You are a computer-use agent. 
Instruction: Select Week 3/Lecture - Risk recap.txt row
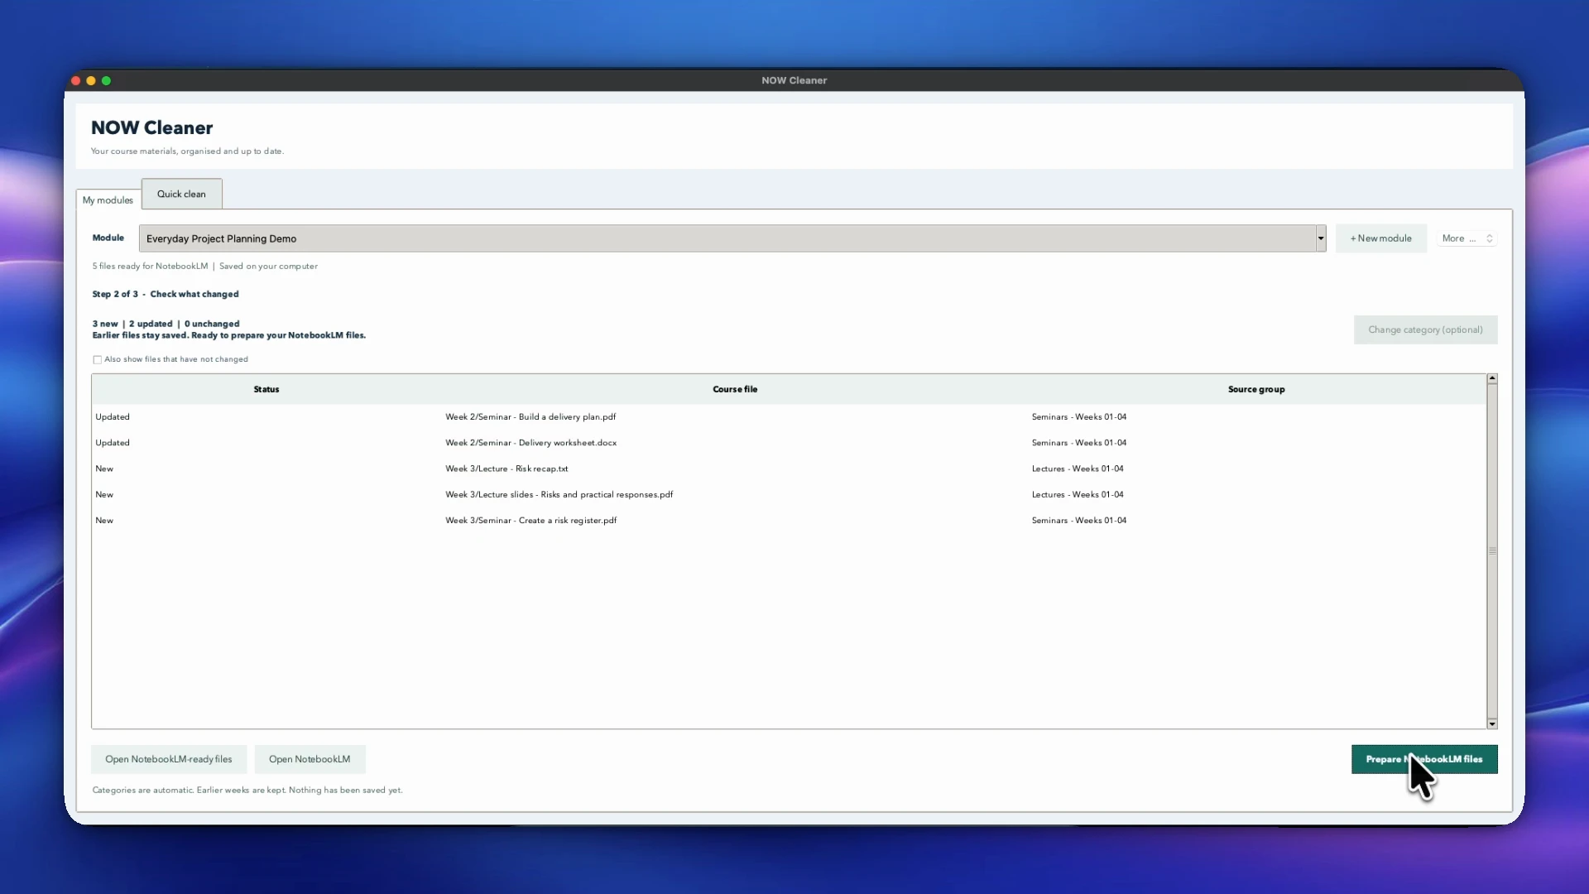click(789, 469)
